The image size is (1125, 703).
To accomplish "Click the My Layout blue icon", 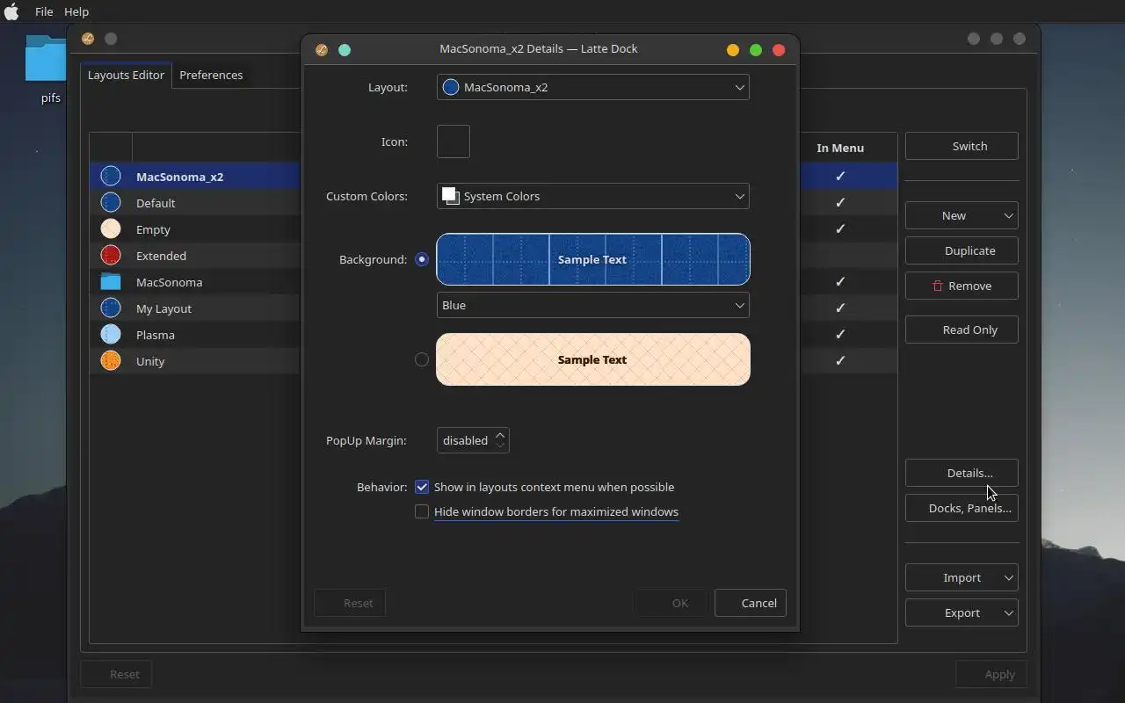I will (111, 308).
